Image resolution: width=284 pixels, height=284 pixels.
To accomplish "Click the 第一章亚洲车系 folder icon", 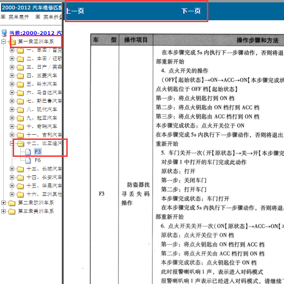I will coord(12,42).
